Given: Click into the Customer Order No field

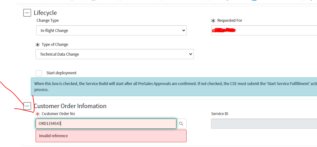Looking at the screenshot, I should pyautogui.click(x=106, y=124).
